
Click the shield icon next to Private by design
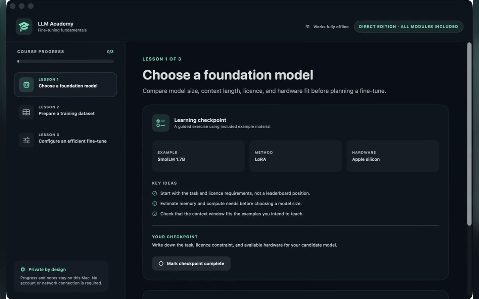pos(23,269)
